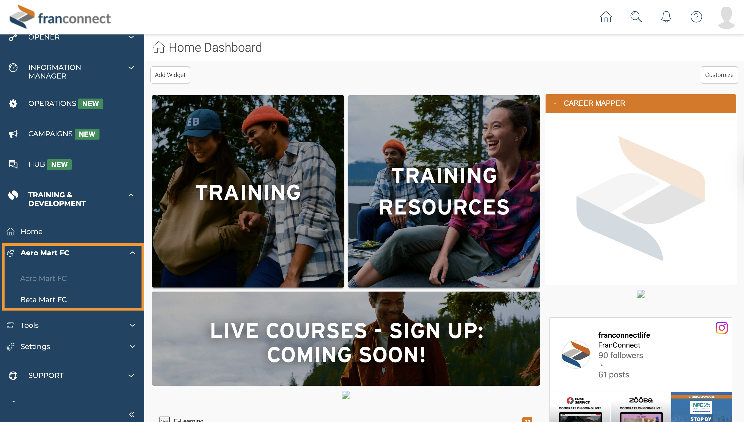Open the search magnifier icon
The height and width of the screenshot is (422, 744).
[x=636, y=17]
